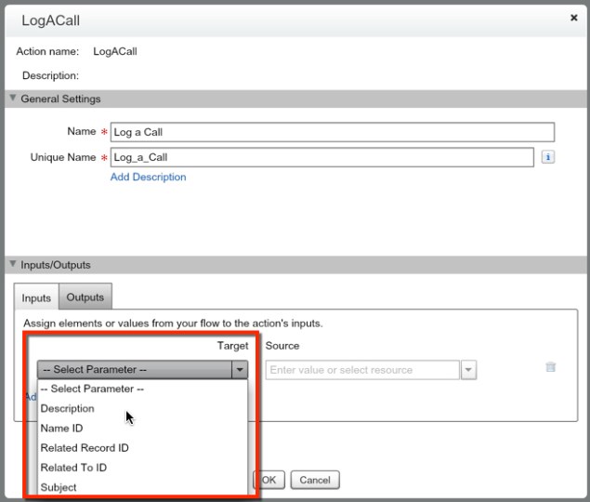Collapse the Inputs/Outputs section
The height and width of the screenshot is (502, 590).
(13, 264)
